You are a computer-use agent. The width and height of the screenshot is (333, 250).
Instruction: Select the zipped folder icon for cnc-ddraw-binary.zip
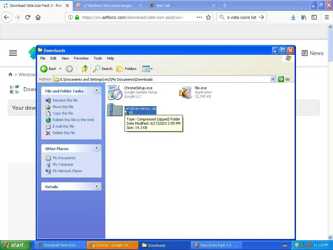click(115, 110)
